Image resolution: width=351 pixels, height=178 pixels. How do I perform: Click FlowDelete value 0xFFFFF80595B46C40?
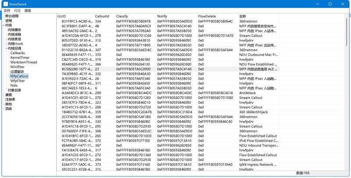(215, 122)
